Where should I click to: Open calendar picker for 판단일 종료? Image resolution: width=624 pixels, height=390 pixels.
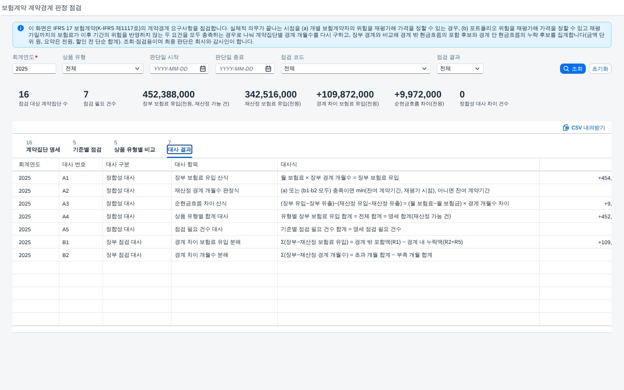point(268,69)
